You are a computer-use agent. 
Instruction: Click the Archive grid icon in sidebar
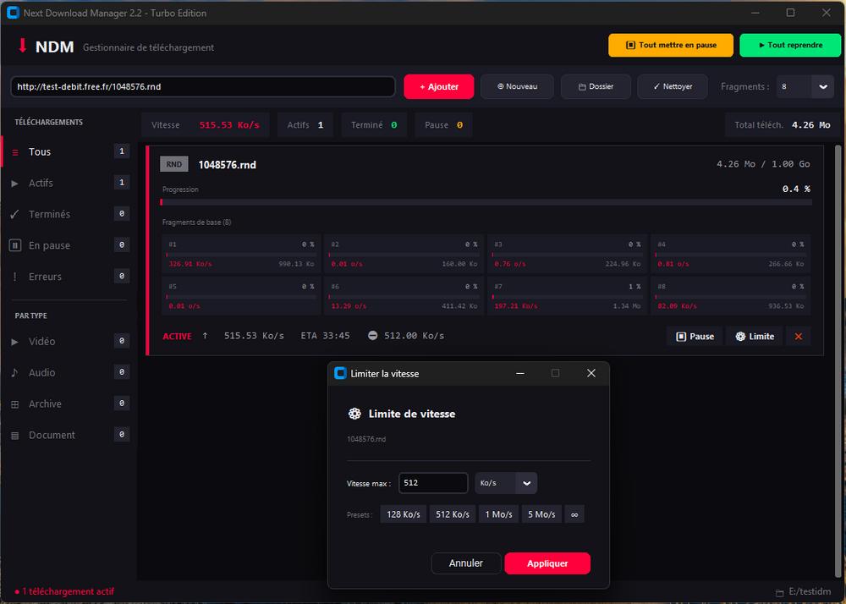point(15,404)
